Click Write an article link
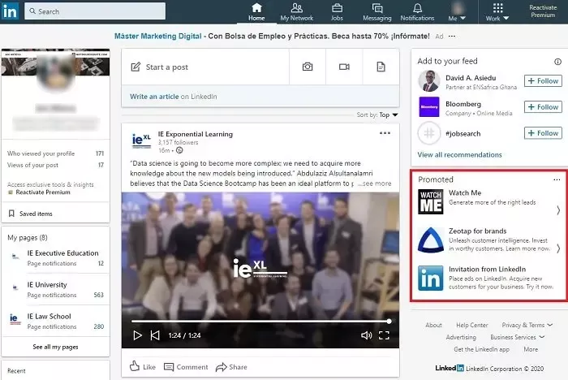Screen dimensions: 568x380 (154, 97)
